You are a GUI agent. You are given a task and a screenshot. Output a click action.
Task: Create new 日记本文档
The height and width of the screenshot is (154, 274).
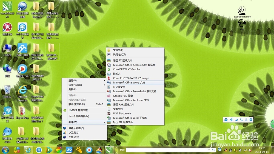[x=135, y=87]
